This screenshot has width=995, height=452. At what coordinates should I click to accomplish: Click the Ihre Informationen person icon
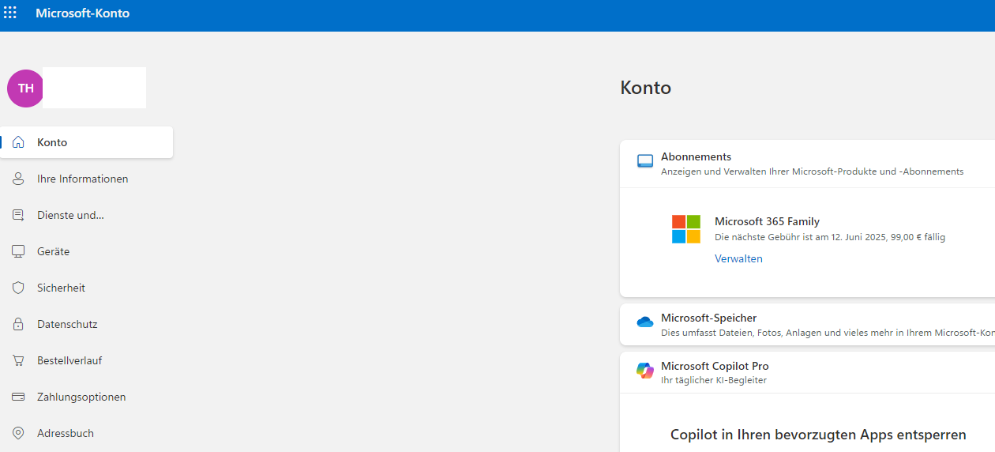tap(18, 179)
